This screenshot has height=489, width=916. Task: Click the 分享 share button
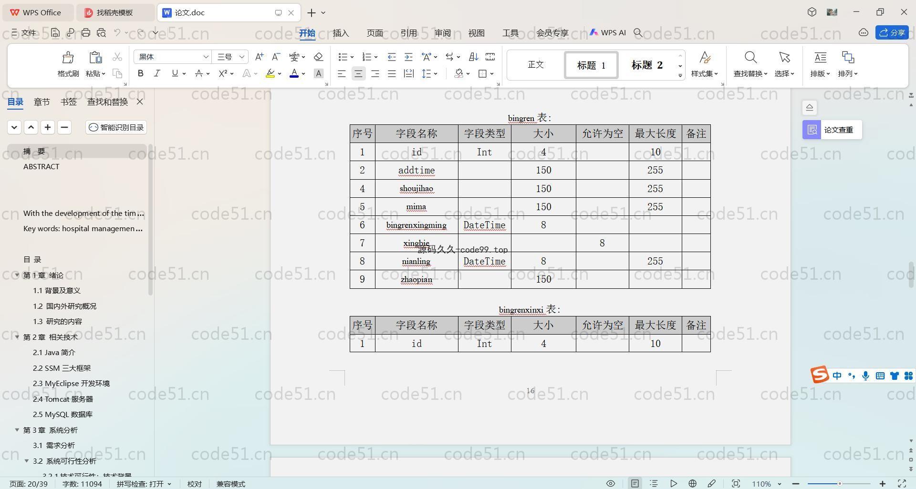coord(892,32)
